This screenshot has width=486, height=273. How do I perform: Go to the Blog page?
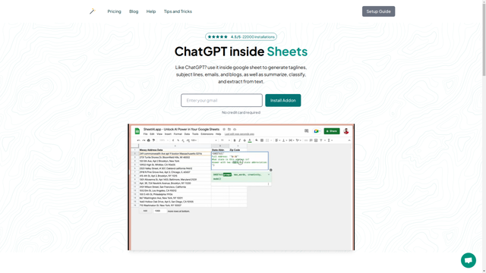tap(134, 11)
